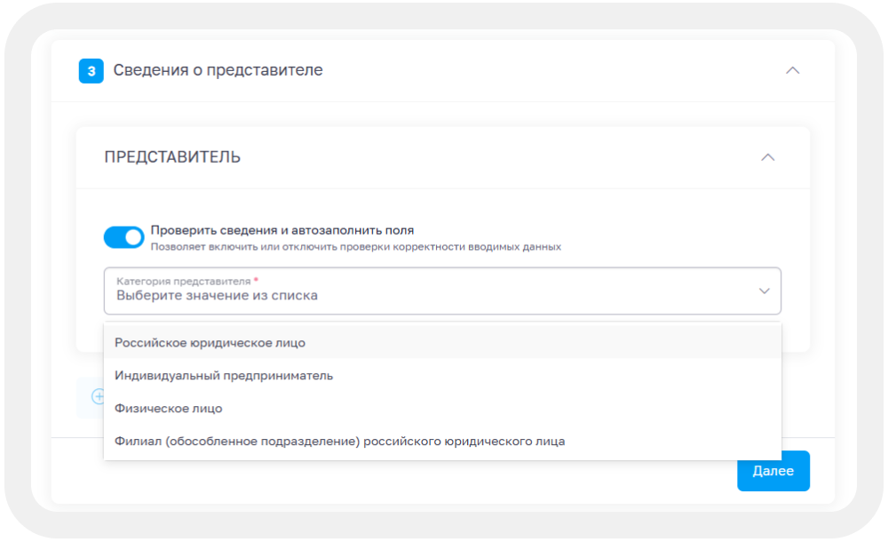
Task: Select Физическое лицо from the list
Action: click(x=165, y=408)
